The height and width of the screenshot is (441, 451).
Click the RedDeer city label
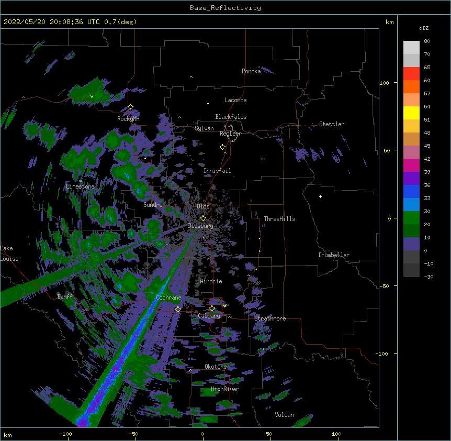coord(230,134)
